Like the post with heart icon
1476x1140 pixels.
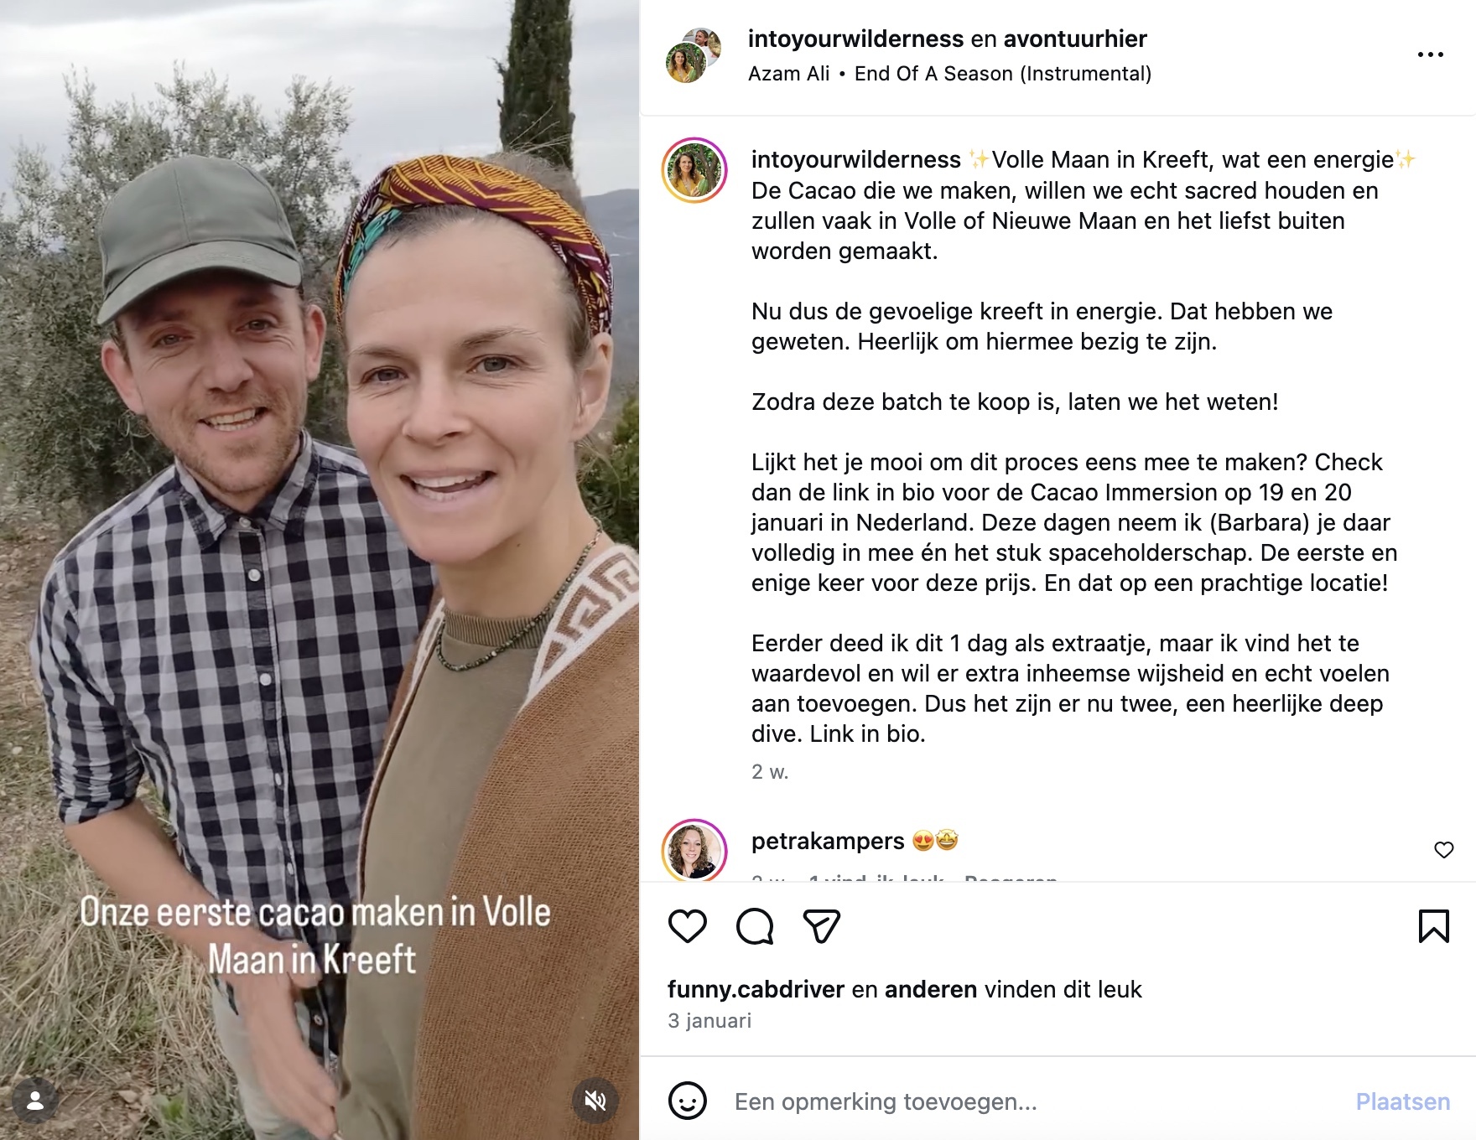click(x=688, y=926)
